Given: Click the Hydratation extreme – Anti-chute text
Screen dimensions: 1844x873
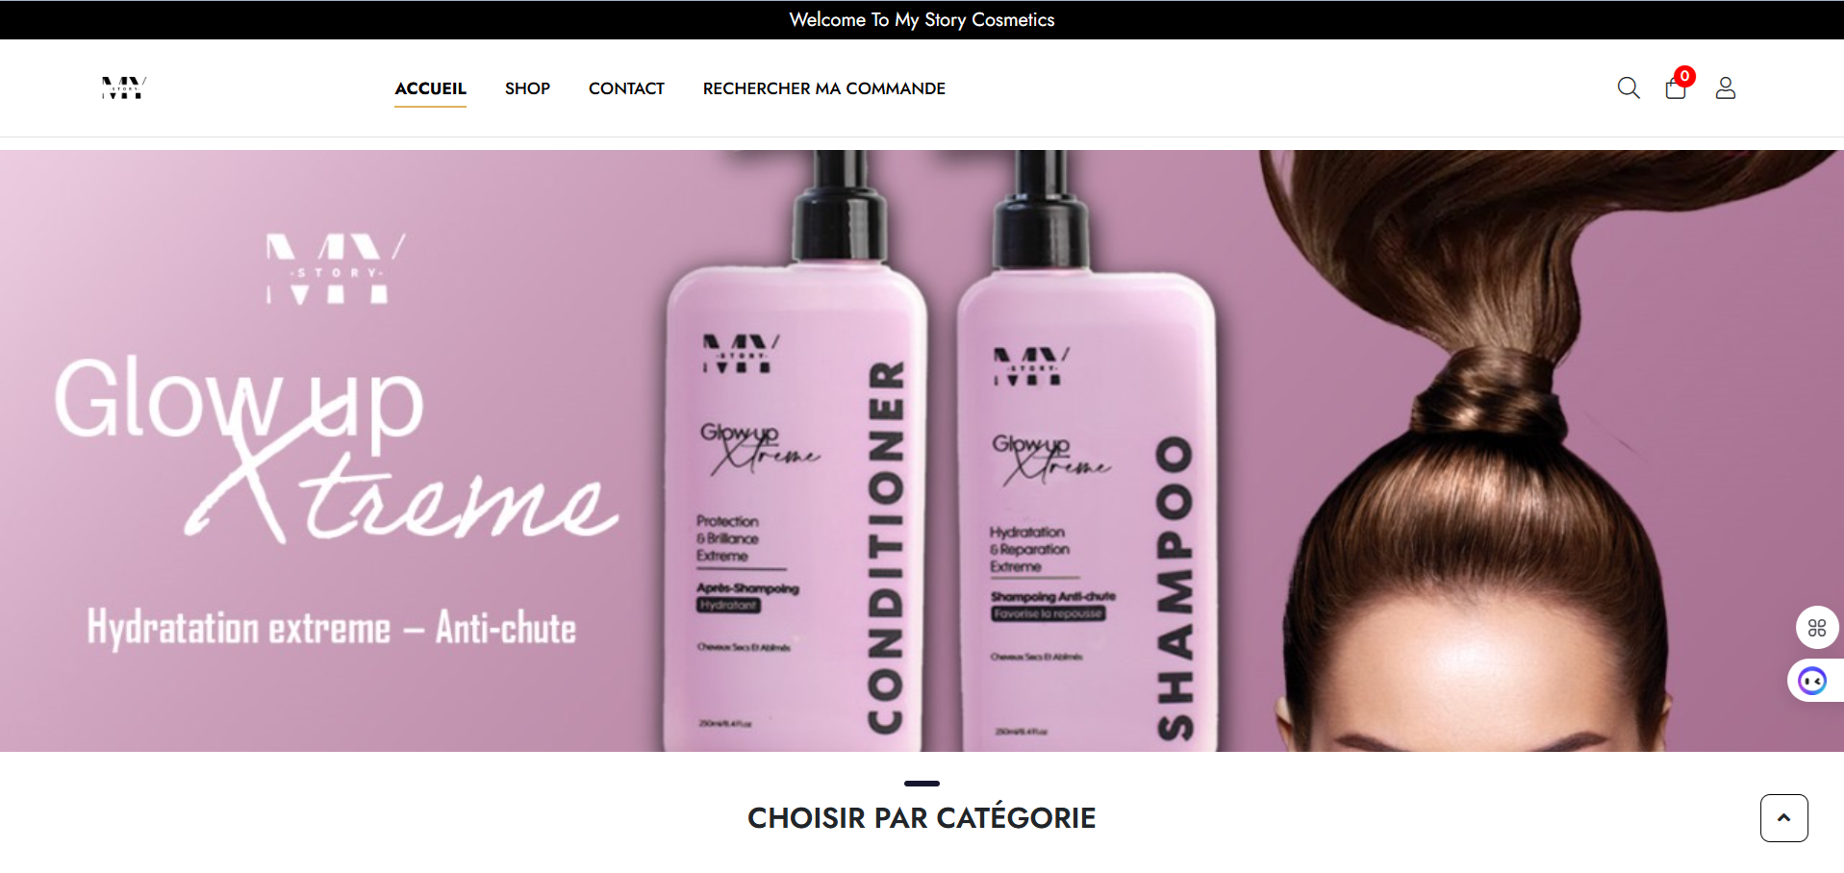Looking at the screenshot, I should click(332, 628).
